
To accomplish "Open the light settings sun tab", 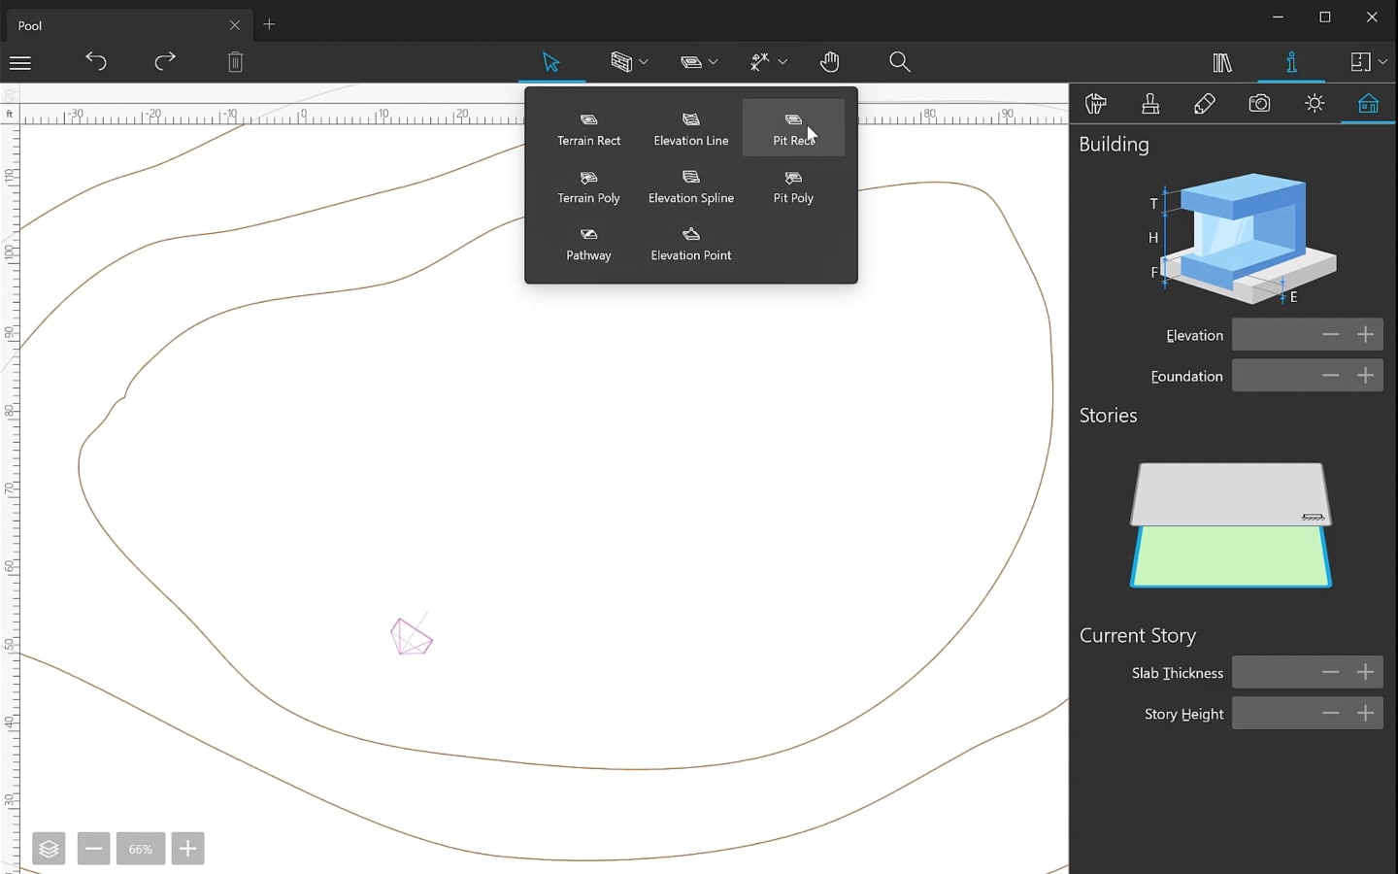I will [x=1314, y=104].
